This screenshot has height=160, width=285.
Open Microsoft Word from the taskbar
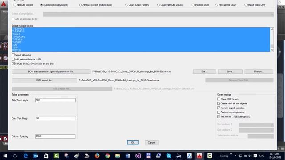pos(128,156)
